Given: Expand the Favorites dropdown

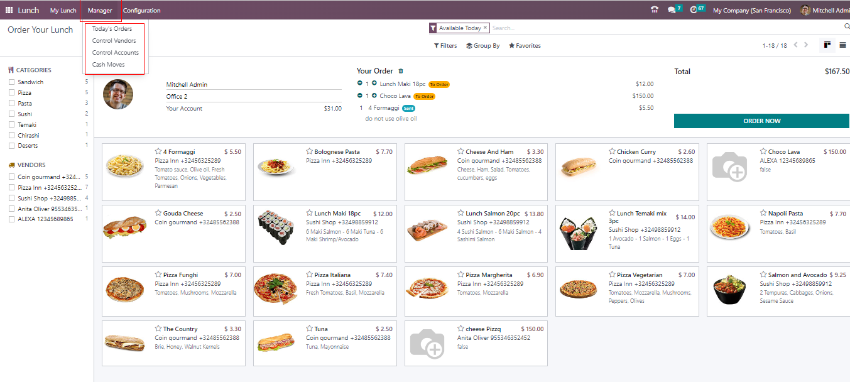Looking at the screenshot, I should click(x=525, y=46).
